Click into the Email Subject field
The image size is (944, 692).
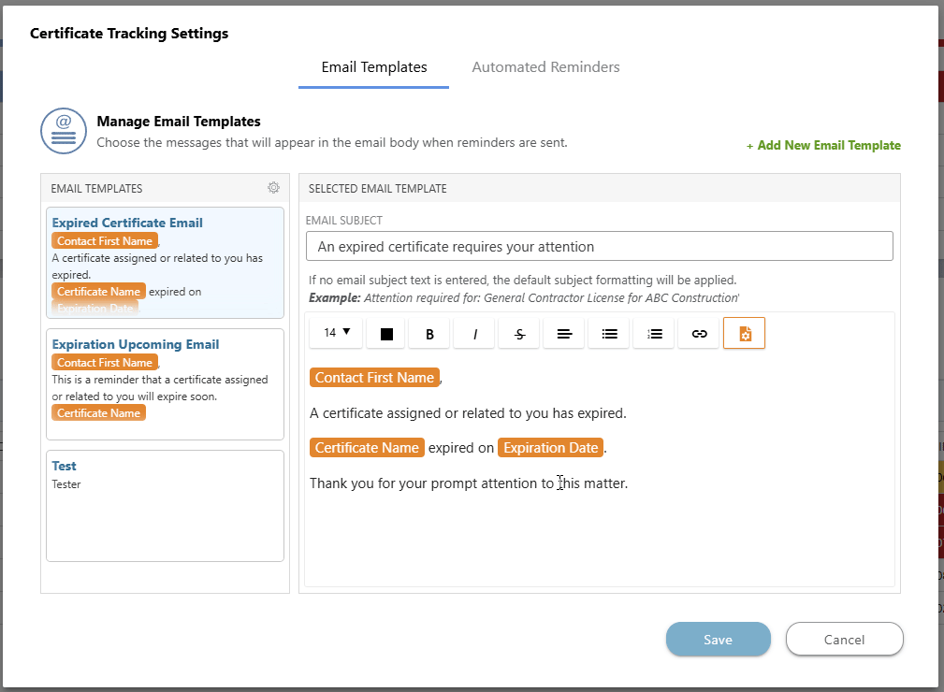[x=599, y=246]
